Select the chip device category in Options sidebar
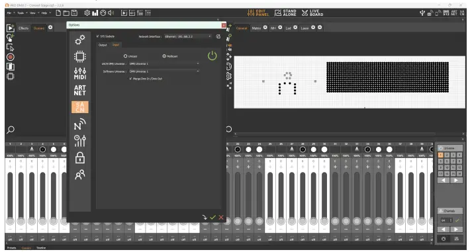The height and width of the screenshot is (252, 470). click(79, 56)
